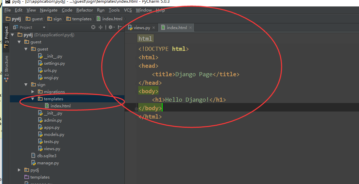Image resolution: width=359 pixels, height=184 pixels.
Task: Open the Code menu
Action: click(x=67, y=10)
